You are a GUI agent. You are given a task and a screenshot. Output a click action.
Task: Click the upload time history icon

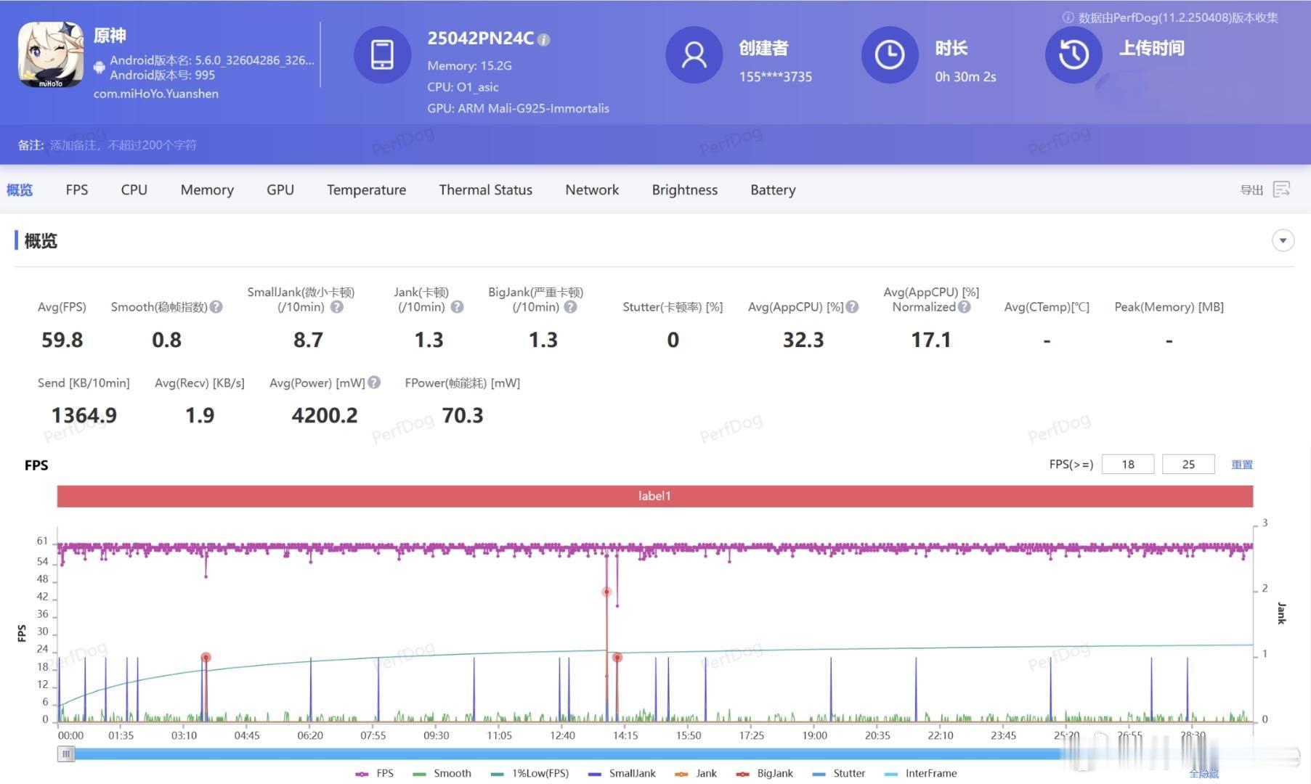pos(1073,55)
